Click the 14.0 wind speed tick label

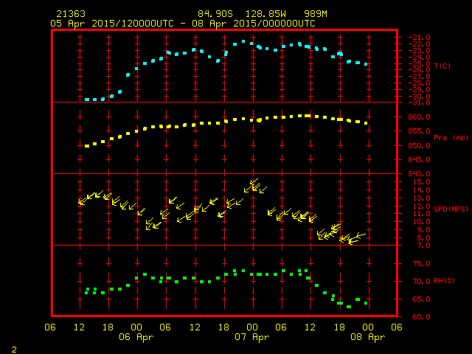click(421, 190)
